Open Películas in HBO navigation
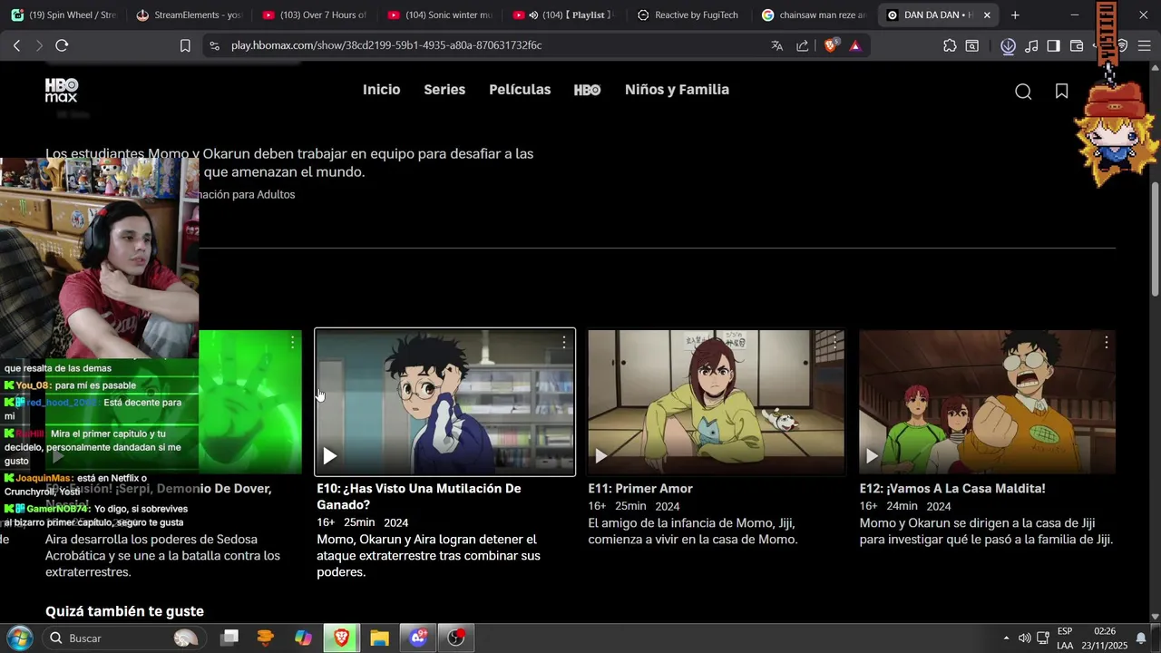The height and width of the screenshot is (653, 1161). click(x=520, y=90)
